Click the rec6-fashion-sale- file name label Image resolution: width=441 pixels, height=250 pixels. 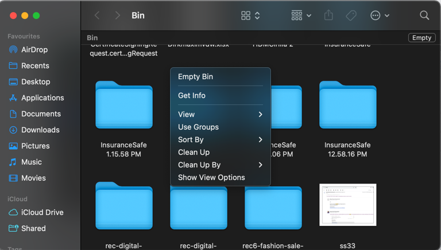coord(273,246)
